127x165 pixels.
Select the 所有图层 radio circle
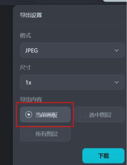coord(29,134)
